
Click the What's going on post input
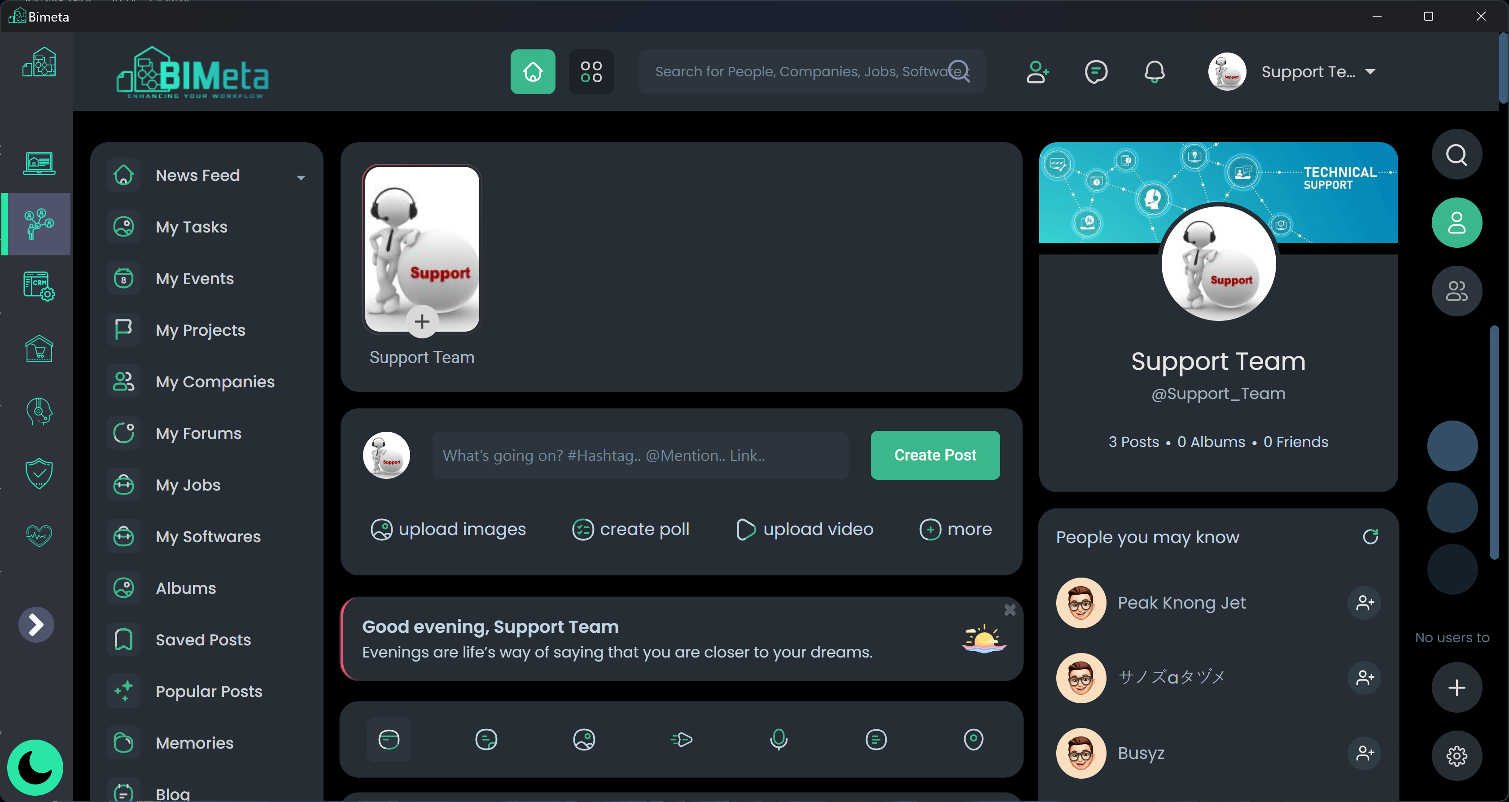(x=640, y=455)
